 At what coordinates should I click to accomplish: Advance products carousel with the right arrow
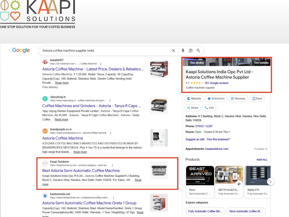(271, 182)
